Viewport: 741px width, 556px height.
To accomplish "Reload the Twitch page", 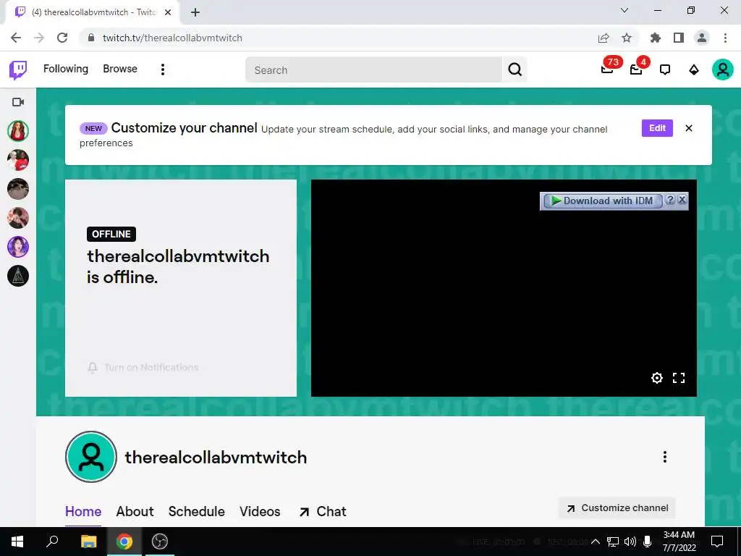I will 62,38.
